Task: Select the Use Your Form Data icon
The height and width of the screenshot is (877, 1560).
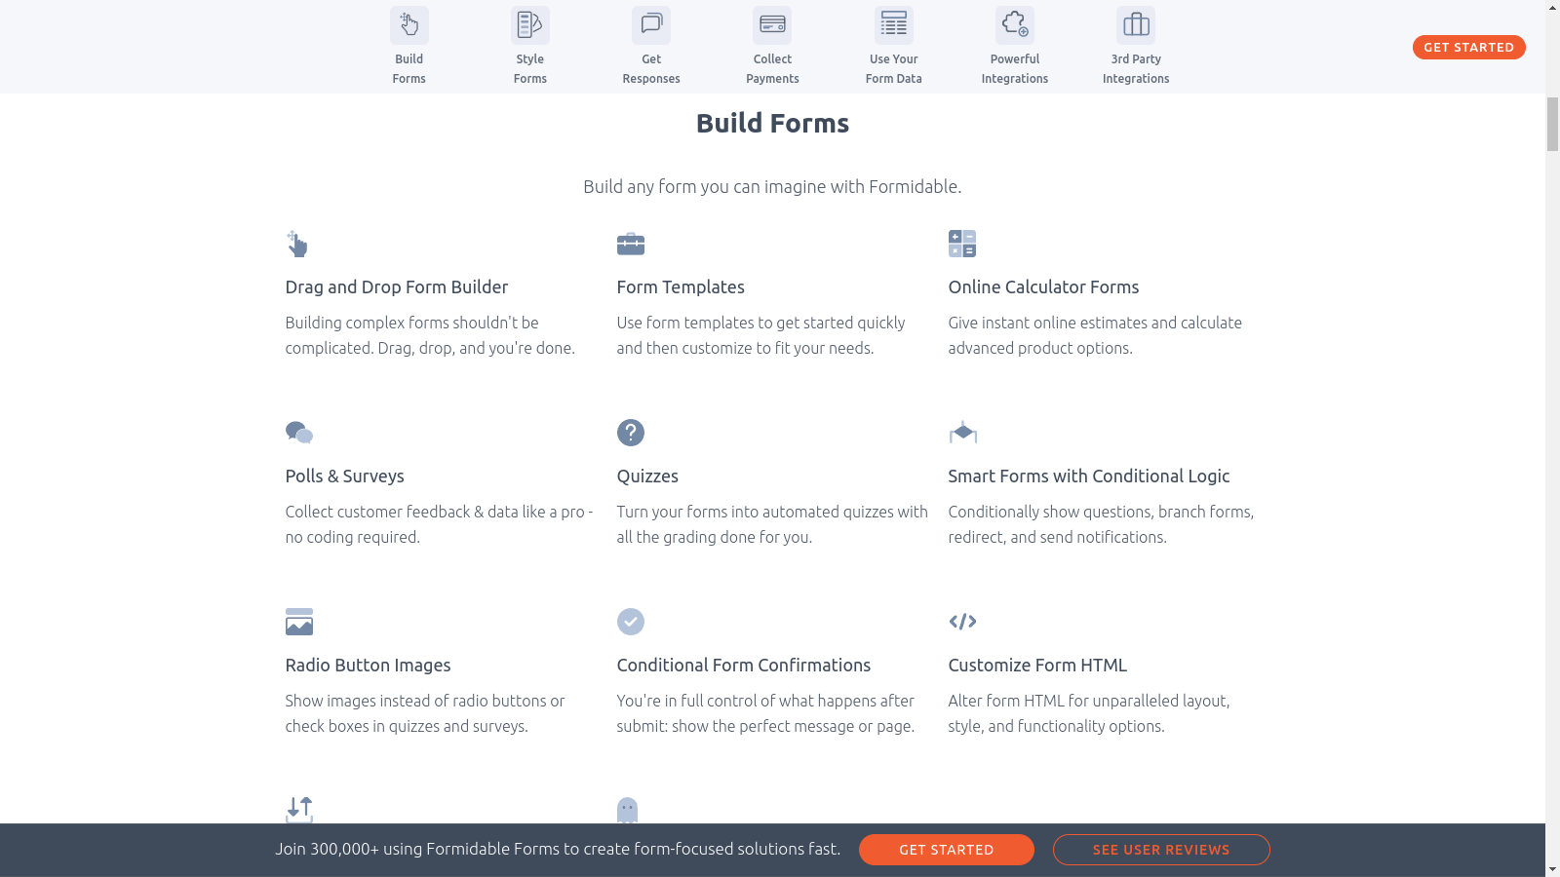Action: [x=893, y=23]
